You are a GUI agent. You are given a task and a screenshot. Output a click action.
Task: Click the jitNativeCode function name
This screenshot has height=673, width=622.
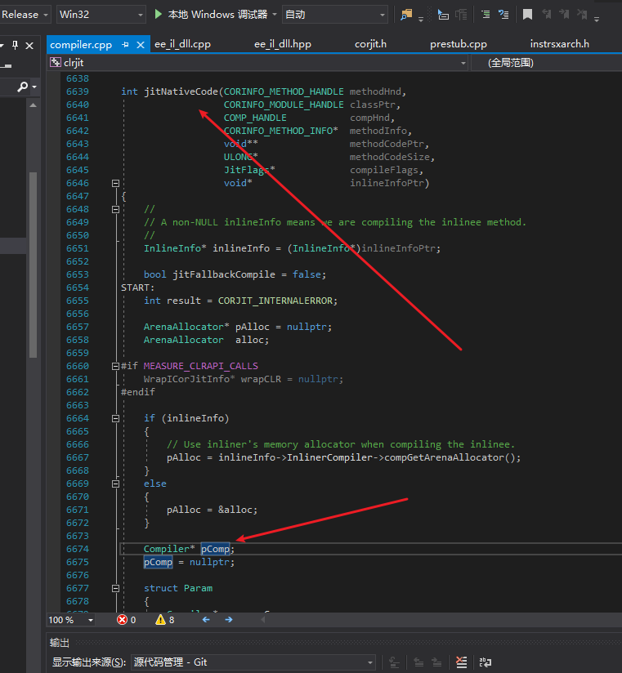click(x=181, y=91)
